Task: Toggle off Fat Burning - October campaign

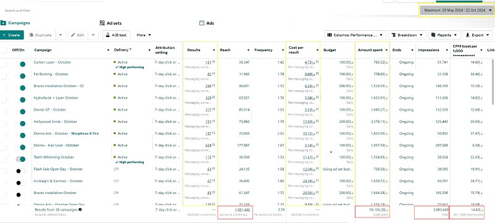Action: coord(20,76)
